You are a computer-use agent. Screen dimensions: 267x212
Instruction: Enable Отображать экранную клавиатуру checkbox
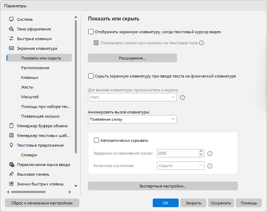(x=91, y=32)
